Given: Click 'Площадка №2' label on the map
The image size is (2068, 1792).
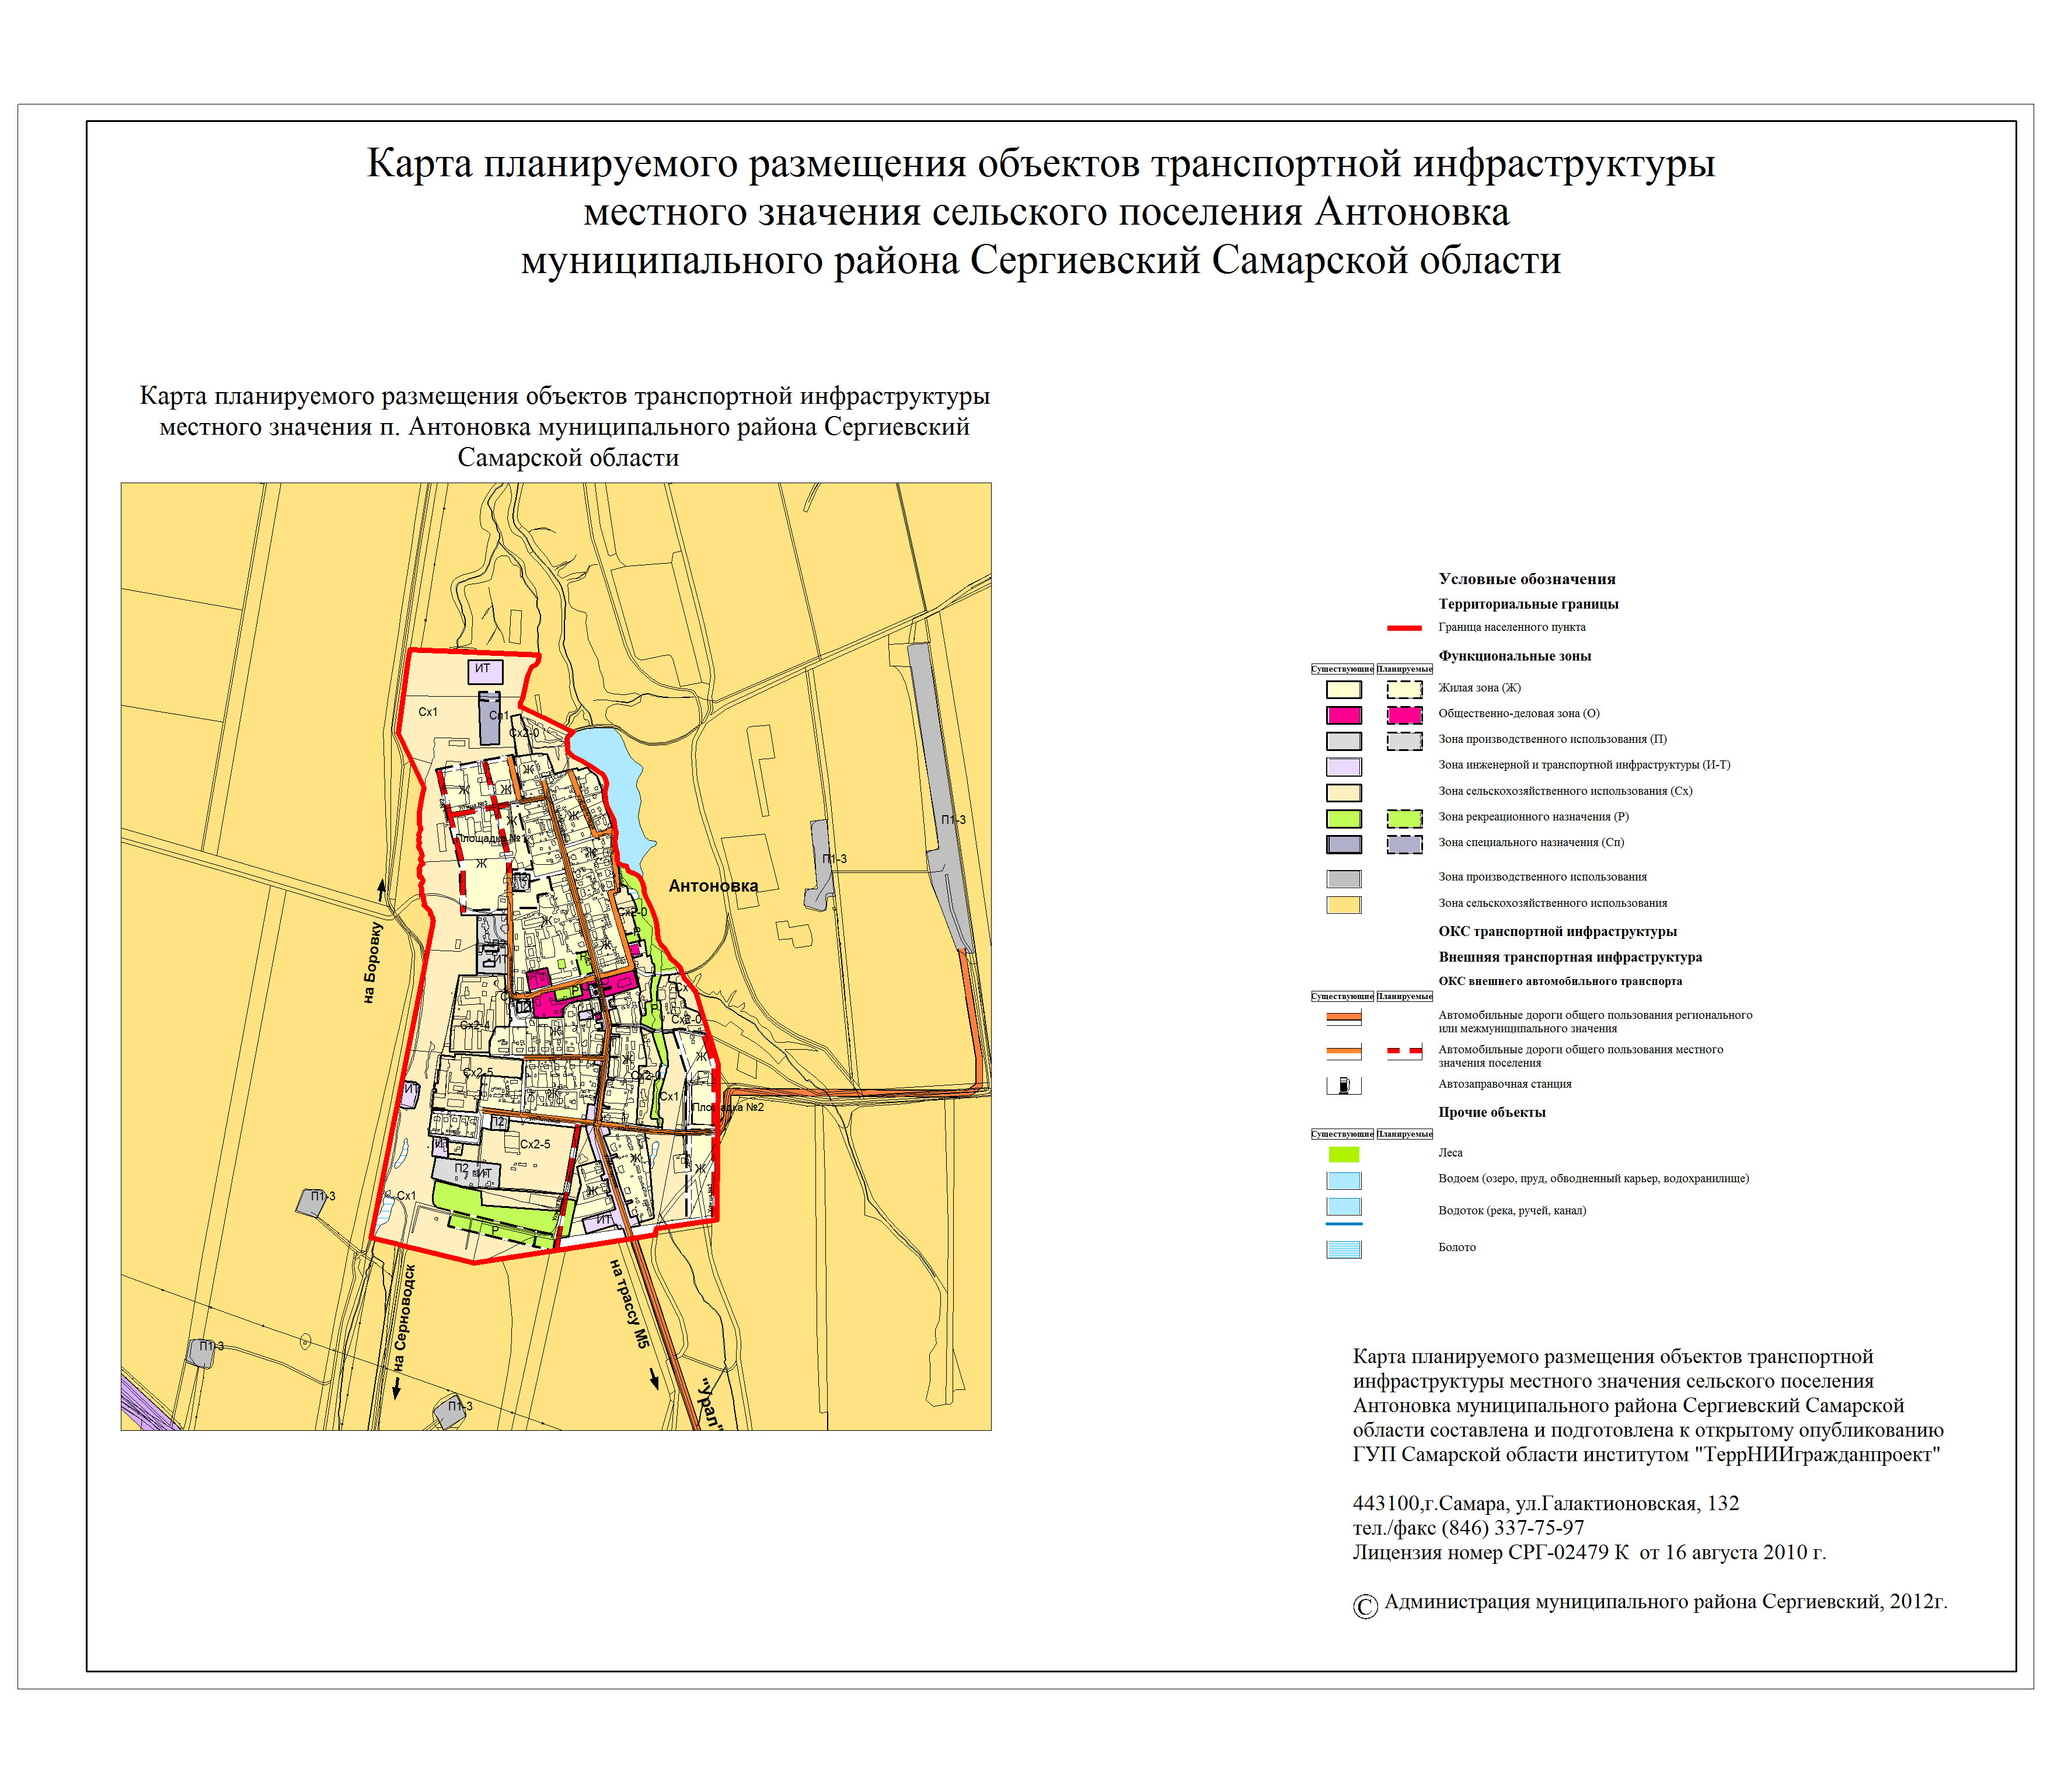Looking at the screenshot, I should tap(727, 1107).
